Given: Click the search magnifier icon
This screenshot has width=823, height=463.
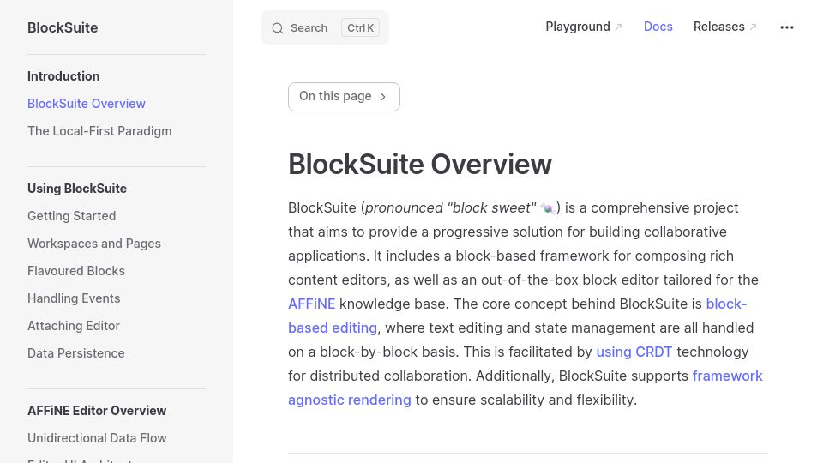Looking at the screenshot, I should 278,28.
